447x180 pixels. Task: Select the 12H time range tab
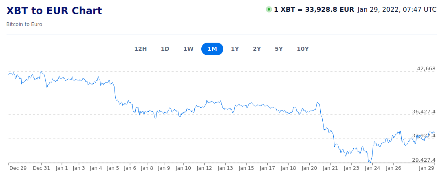click(141, 49)
